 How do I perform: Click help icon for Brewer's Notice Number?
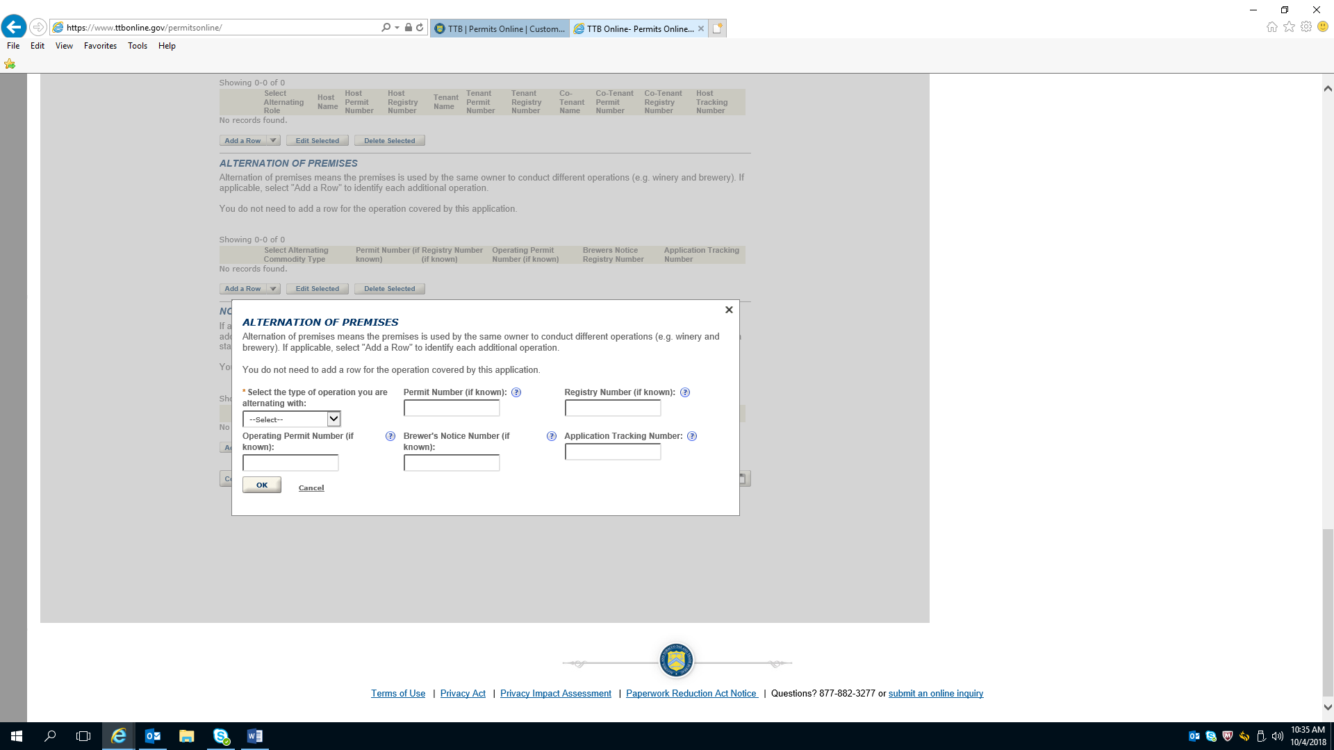click(x=552, y=436)
